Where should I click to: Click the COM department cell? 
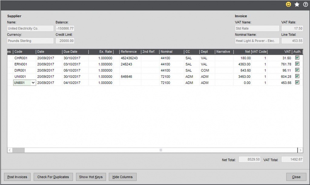click(x=207, y=70)
